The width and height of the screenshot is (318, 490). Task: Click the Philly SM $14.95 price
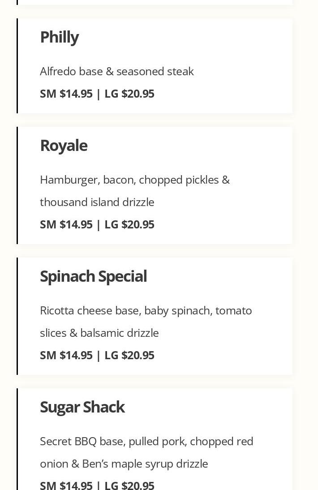point(66,94)
